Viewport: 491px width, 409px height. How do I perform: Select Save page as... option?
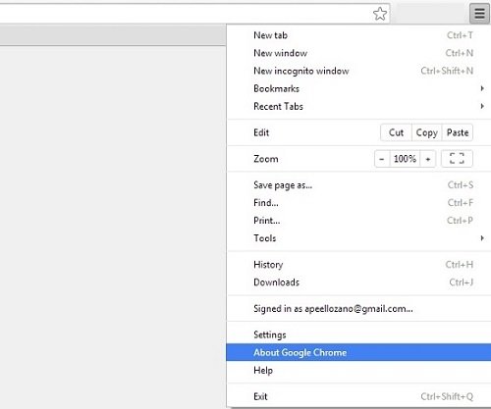358,185
